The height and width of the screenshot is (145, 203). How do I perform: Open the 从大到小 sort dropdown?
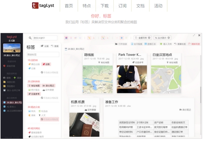pyautogui.click(x=163, y=38)
